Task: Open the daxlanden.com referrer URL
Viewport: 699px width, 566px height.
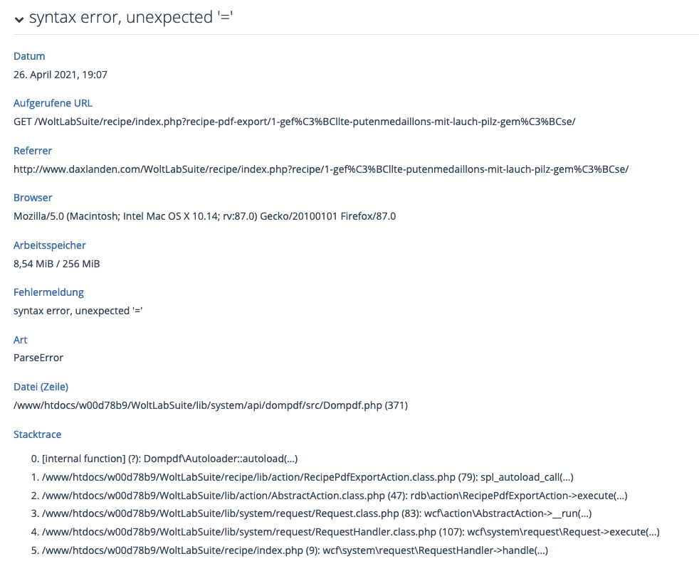Action: click(321, 169)
